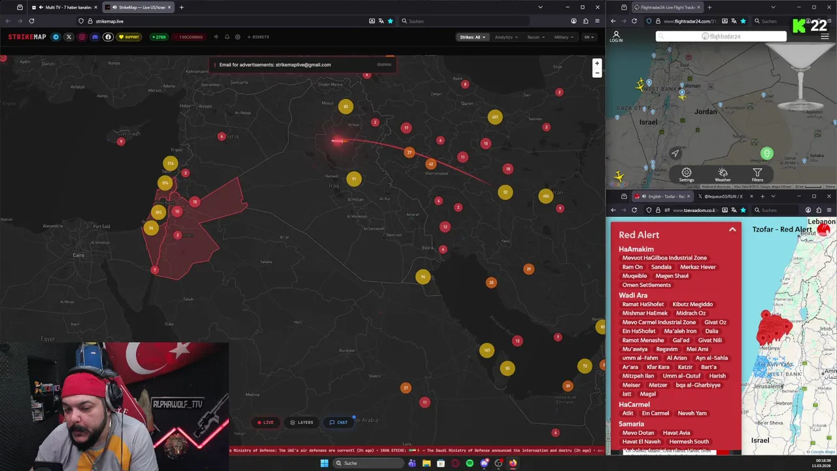837x471 pixels.
Task: Click the + Widgets button
Action: pos(258,37)
